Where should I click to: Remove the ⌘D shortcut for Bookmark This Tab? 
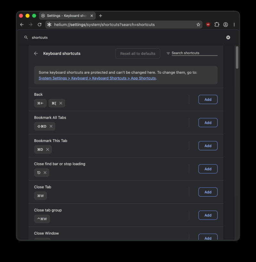[48, 149]
